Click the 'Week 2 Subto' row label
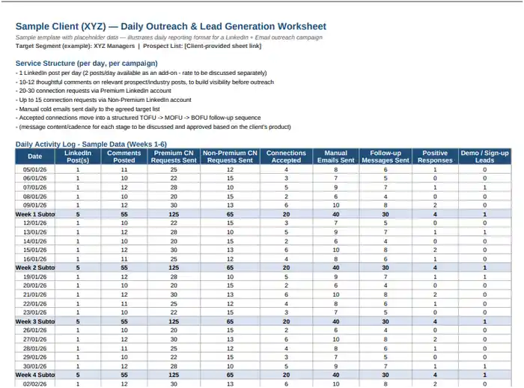 34,267
